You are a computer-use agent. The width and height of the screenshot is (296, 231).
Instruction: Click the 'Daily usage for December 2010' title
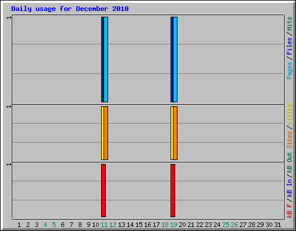click(70, 9)
